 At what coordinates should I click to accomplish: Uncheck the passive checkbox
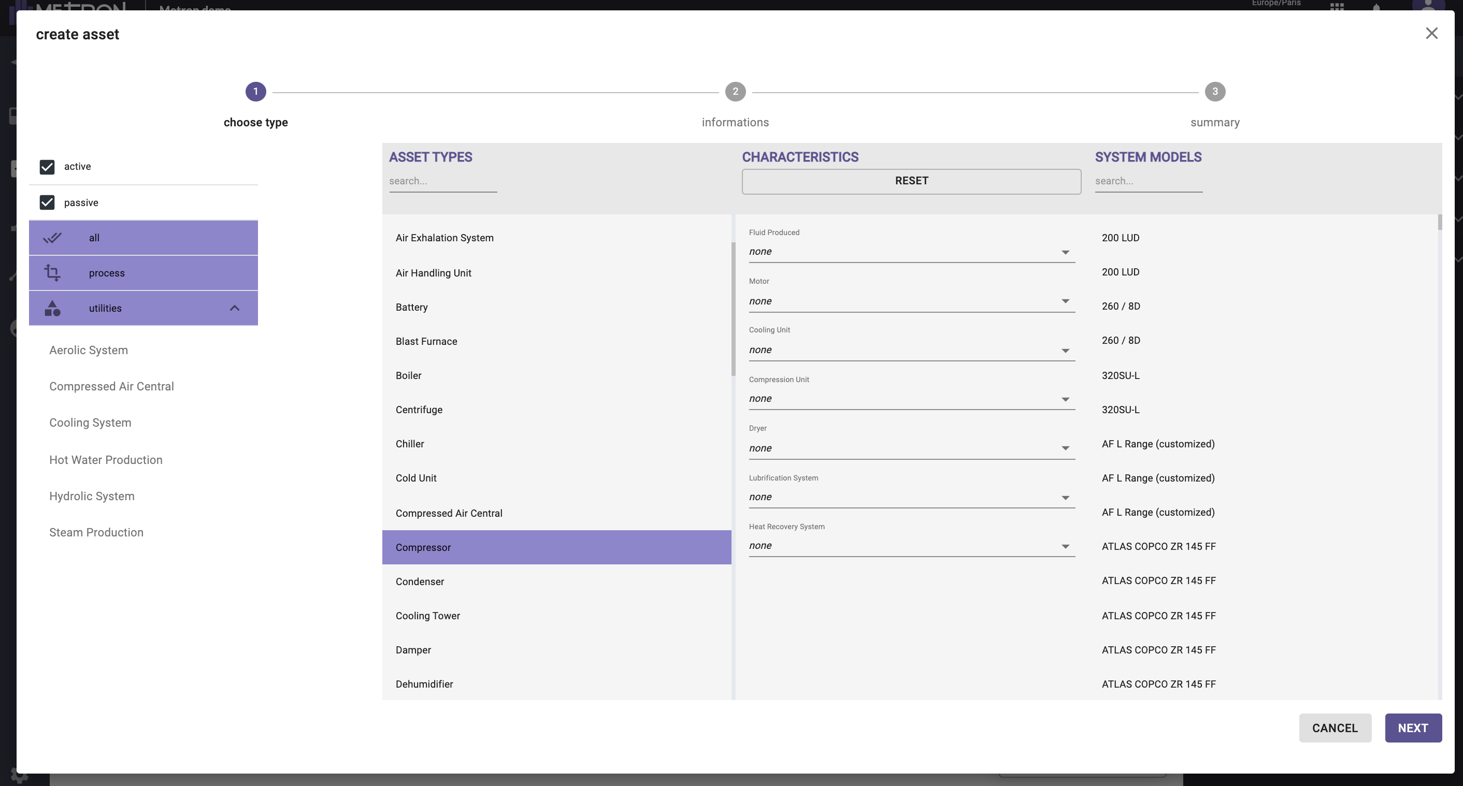(x=47, y=202)
